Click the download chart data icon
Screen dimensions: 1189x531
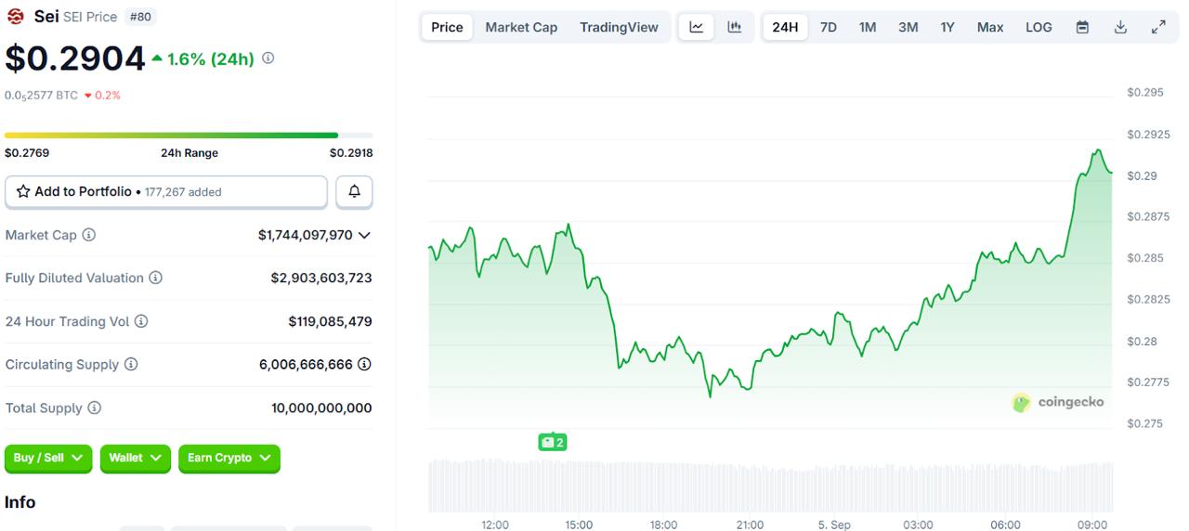tap(1120, 27)
